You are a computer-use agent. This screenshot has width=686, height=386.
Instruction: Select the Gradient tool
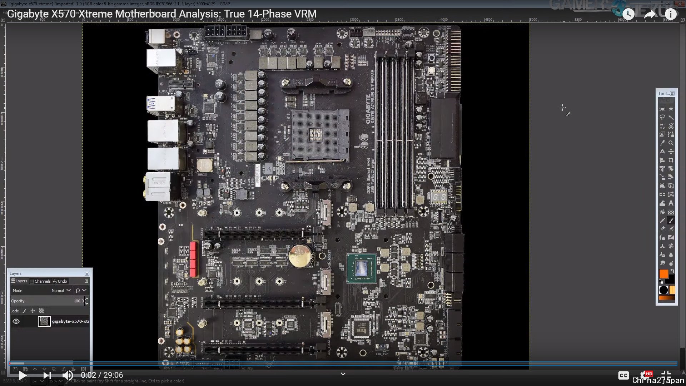[671, 212]
